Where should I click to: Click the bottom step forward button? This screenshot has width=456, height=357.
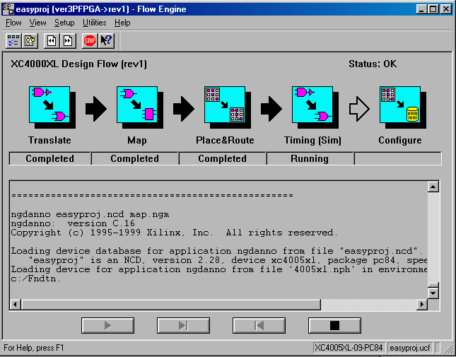click(x=183, y=325)
